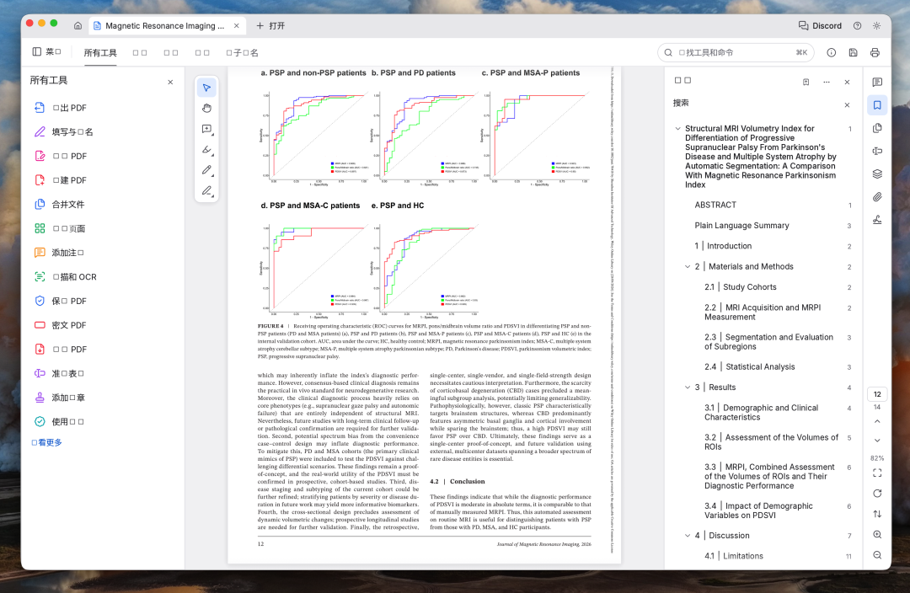This screenshot has height=593, width=910.
Task: Select the highlighter tool
Action: pyautogui.click(x=206, y=150)
